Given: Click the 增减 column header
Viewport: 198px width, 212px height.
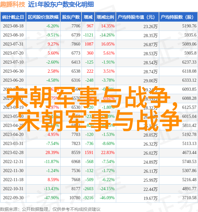Looking at the screenshot, I should [x=88, y=17].
